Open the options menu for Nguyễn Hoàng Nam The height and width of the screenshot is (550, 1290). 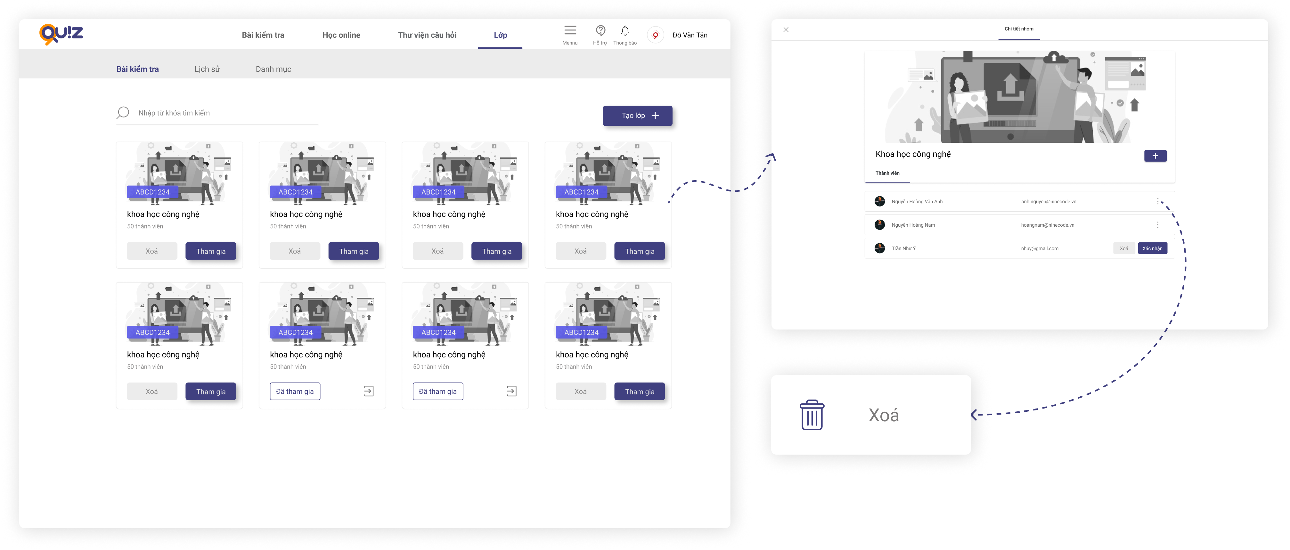[1157, 225]
